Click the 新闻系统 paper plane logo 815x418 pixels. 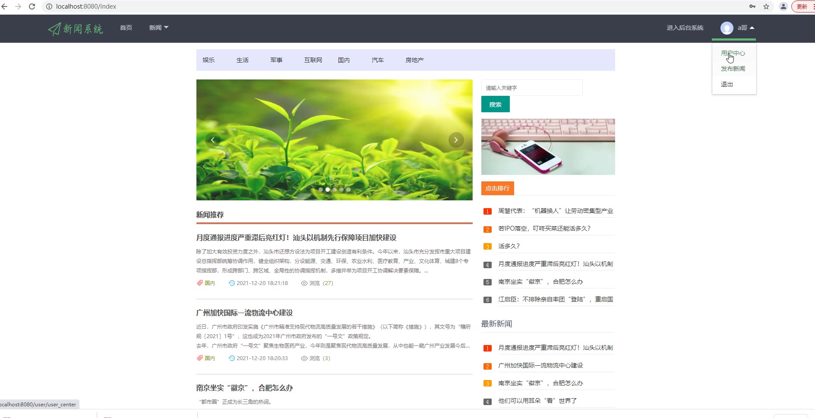pos(76,28)
